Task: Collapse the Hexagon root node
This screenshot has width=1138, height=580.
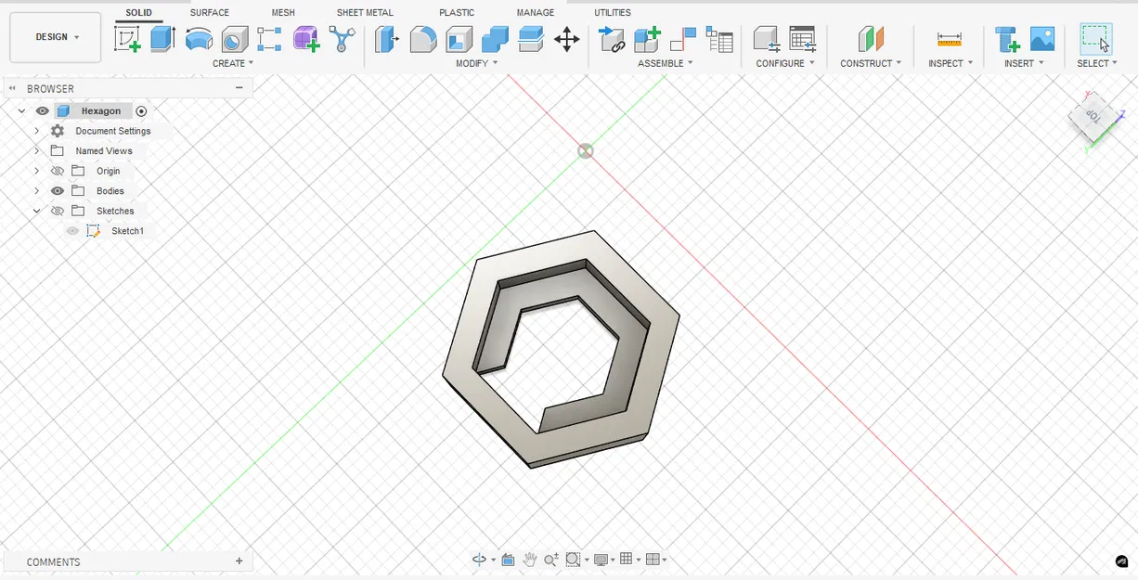Action: (21, 111)
